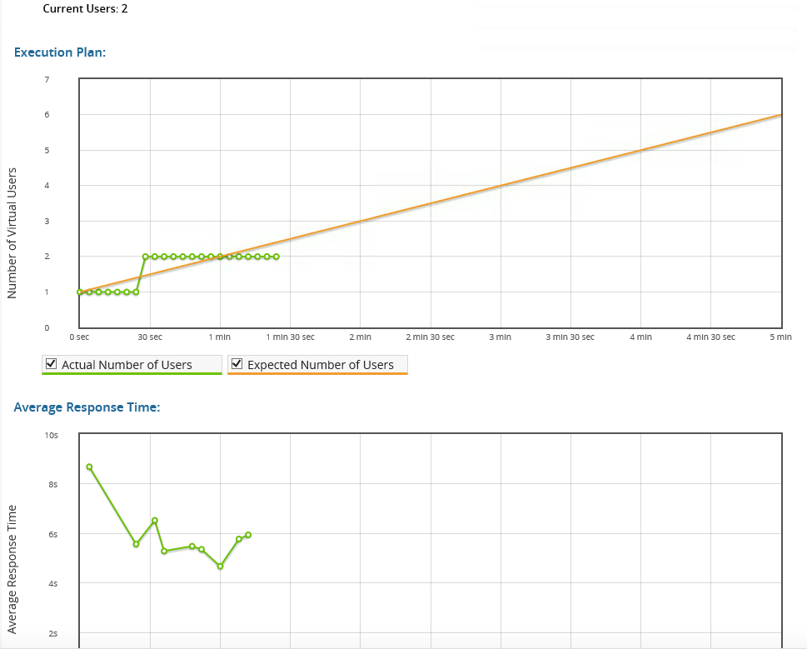Click the highest response-time data point near 9s
This screenshot has width=807, height=649.
point(89,467)
